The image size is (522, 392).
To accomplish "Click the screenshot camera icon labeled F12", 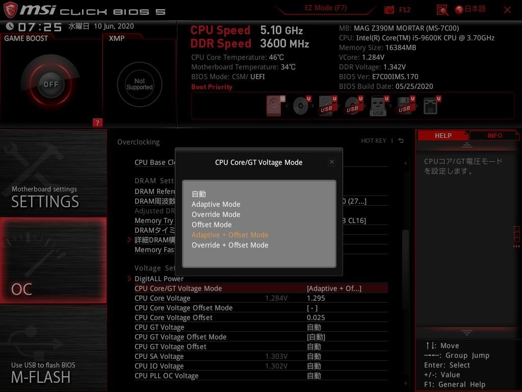I will 389,9.
